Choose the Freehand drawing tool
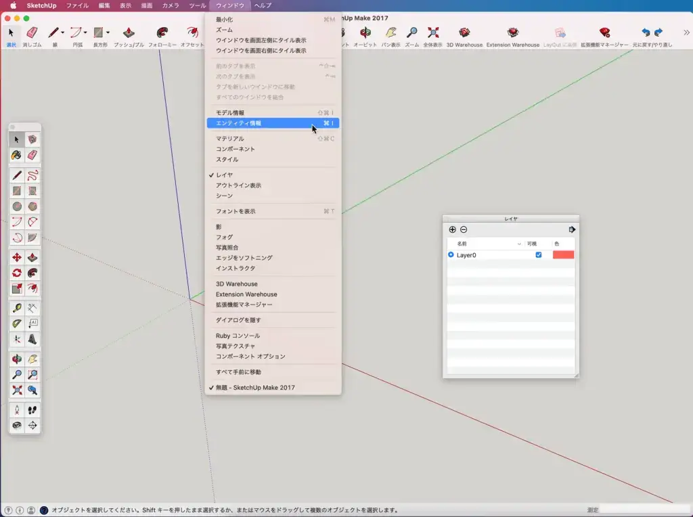Screen dimensions: 693x517 click(x=32, y=175)
